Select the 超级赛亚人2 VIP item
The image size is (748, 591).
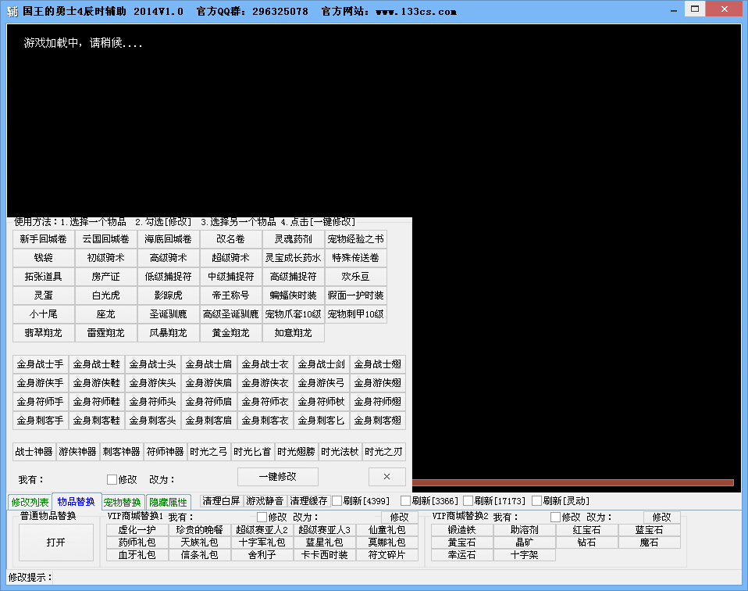[262, 530]
